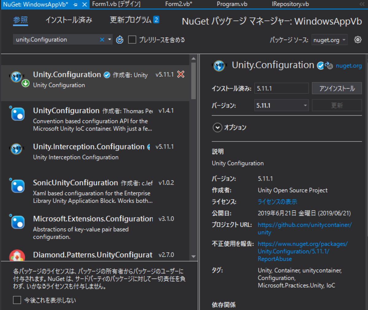The image size is (368, 310).
Task: Click the UnityConfiguration package icon by Thomas
Action: (x=17, y=114)
